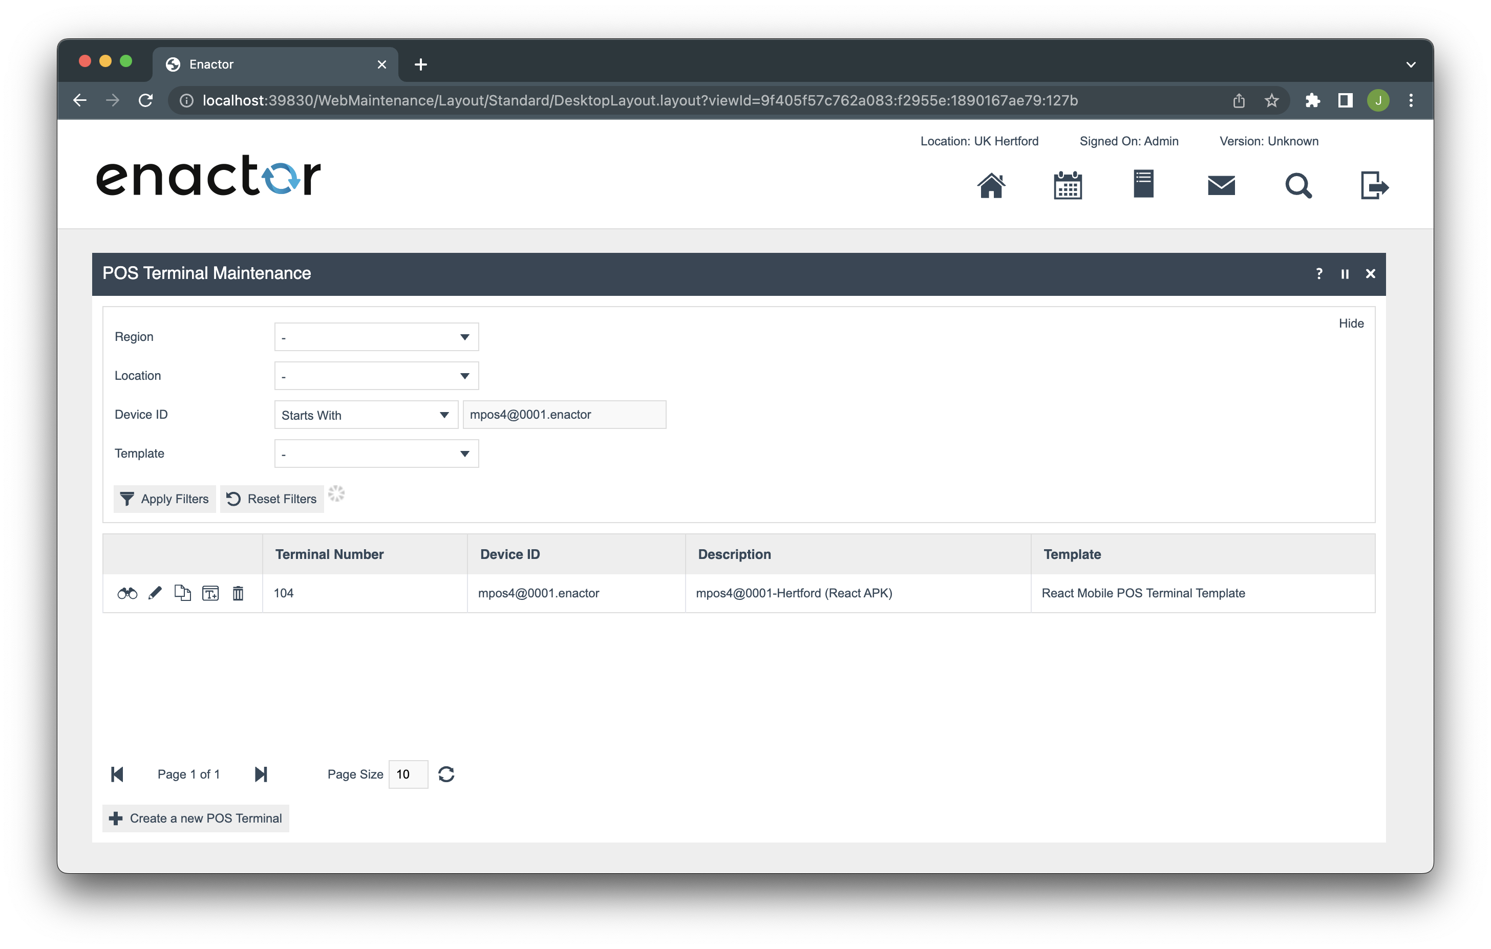1491x949 pixels.
Task: Go back in browser history
Action: tap(80, 100)
